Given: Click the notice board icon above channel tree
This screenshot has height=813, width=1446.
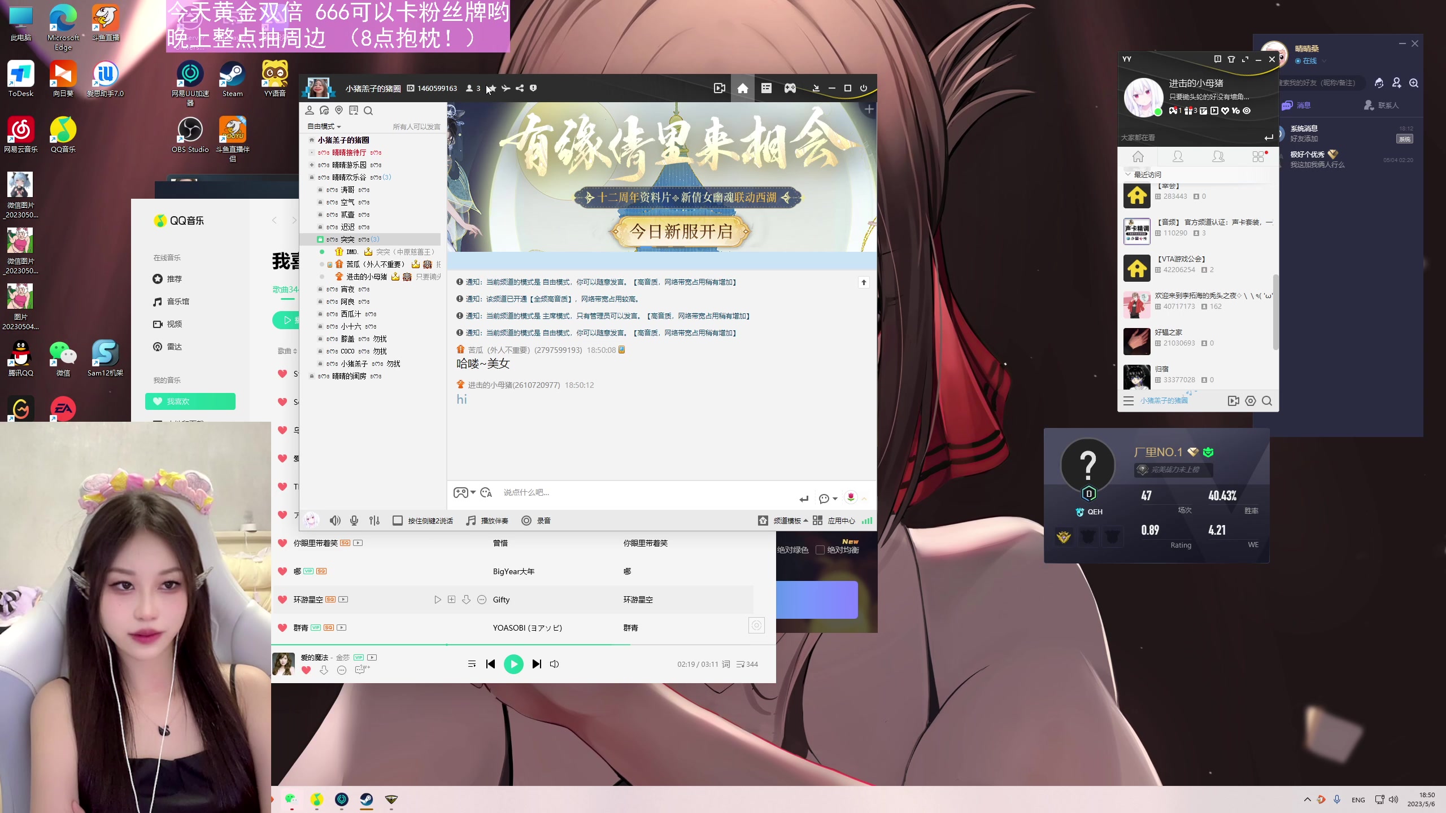Looking at the screenshot, I should 354,110.
